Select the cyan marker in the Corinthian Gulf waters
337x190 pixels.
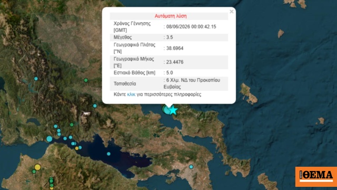108,154
